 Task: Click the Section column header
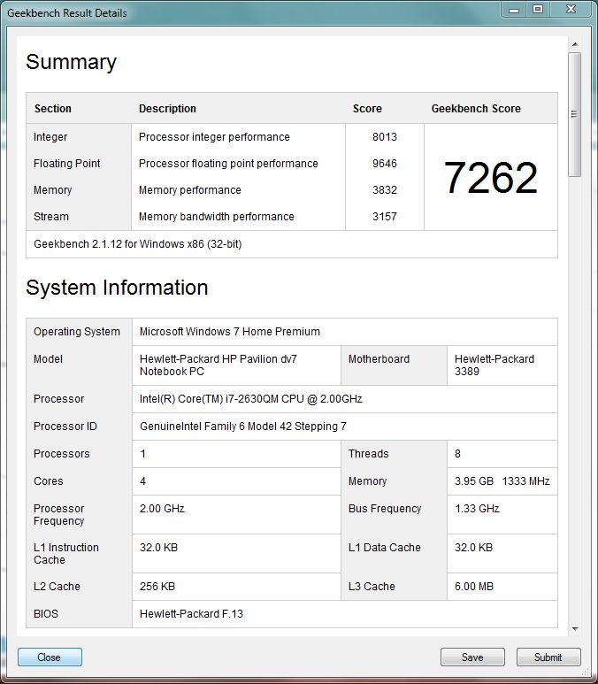click(x=53, y=109)
